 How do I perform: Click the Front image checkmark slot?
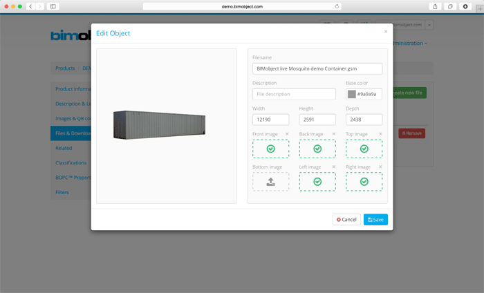pyautogui.click(x=270, y=149)
